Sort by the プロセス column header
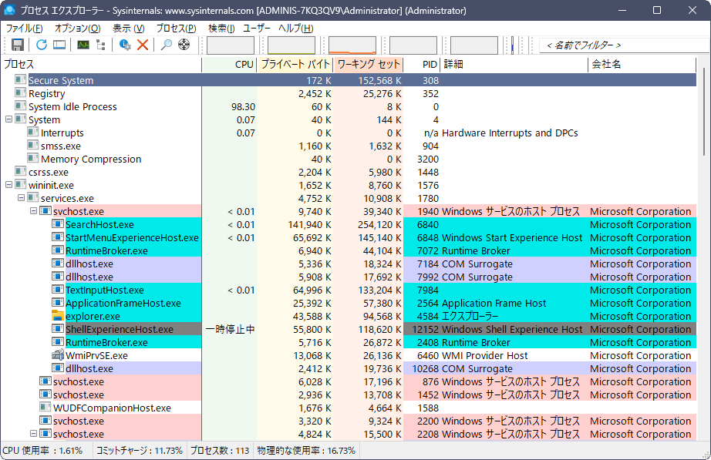Image resolution: width=711 pixels, height=460 pixels. [x=102, y=65]
